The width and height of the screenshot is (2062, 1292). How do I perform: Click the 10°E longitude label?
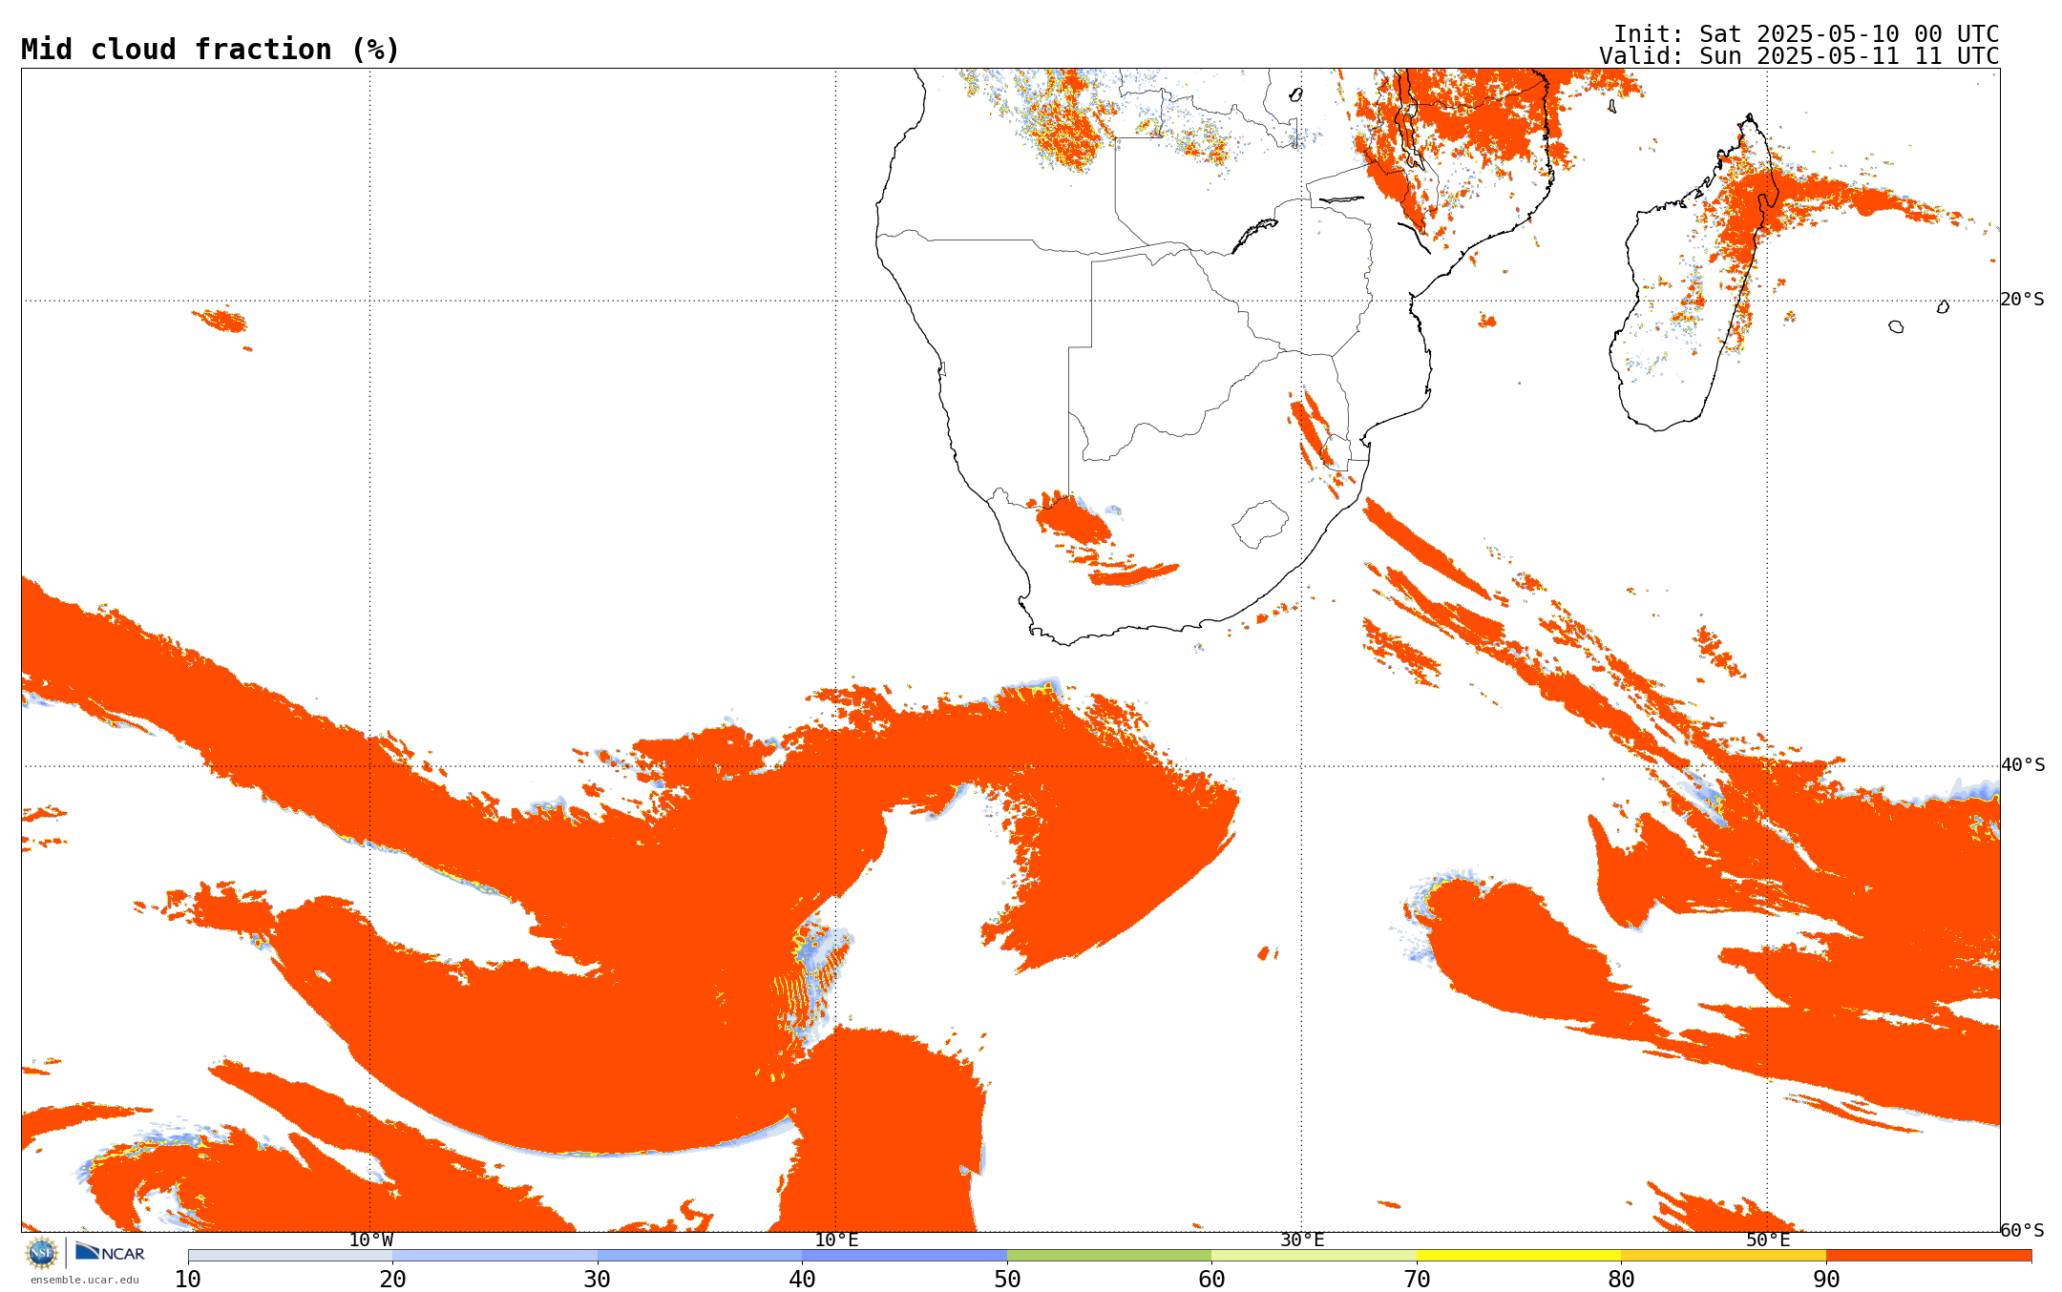click(x=836, y=1240)
